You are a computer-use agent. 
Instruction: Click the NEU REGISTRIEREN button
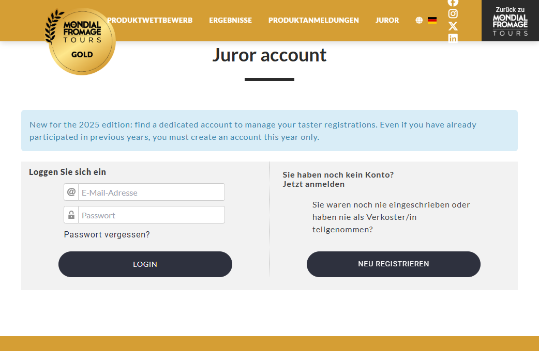pyautogui.click(x=393, y=264)
